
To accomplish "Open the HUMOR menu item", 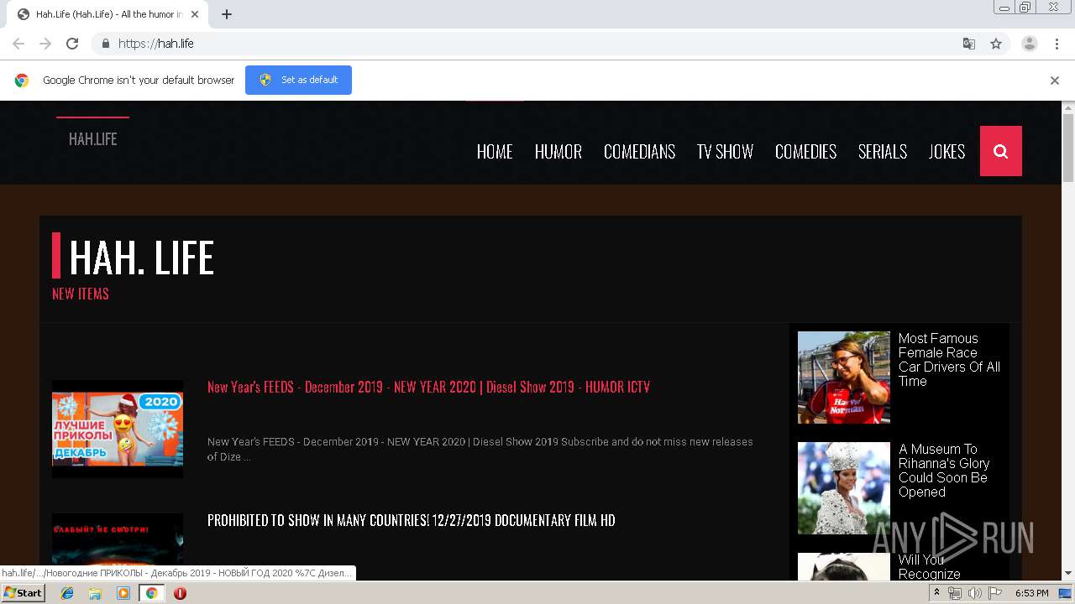I will [x=558, y=152].
